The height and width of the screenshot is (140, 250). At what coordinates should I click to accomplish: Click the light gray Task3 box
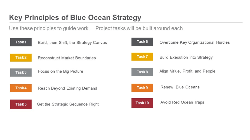click(x=21, y=73)
